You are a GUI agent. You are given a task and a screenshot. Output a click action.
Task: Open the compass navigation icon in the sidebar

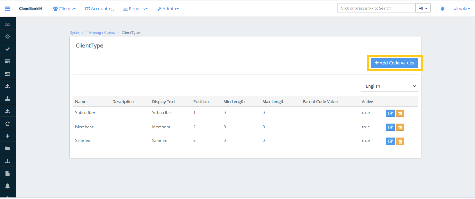pyautogui.click(x=7, y=37)
